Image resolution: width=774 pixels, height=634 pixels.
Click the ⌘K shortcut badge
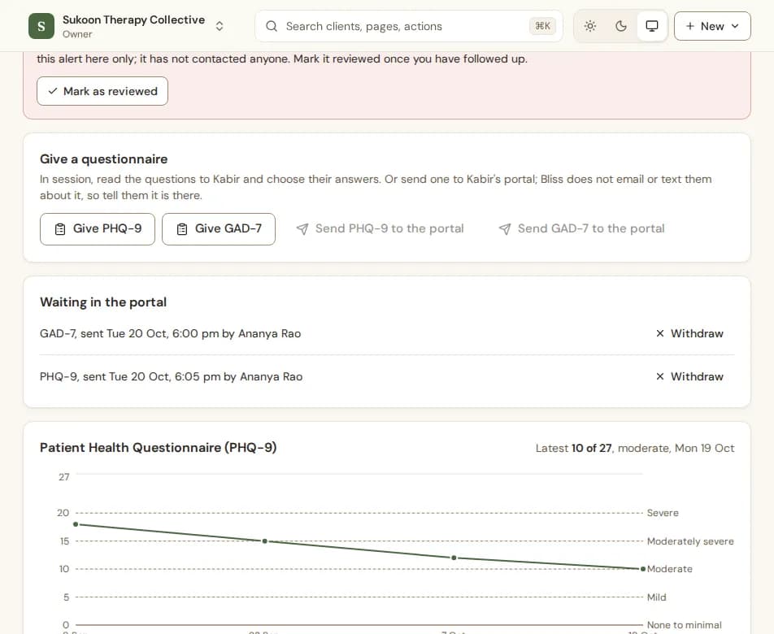click(542, 26)
